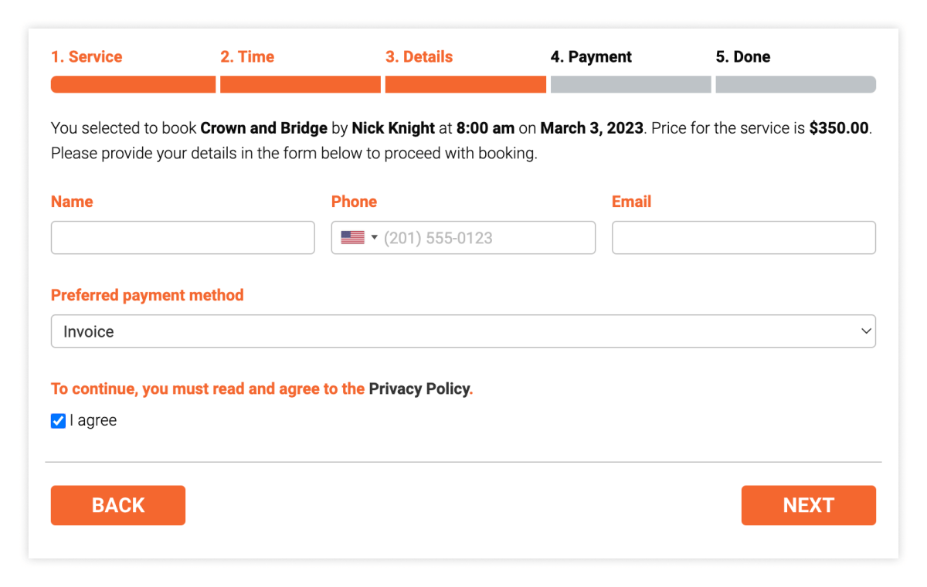Screen dimensions: 927x587
Task: Select the 2. Time step tab
Action: point(247,56)
